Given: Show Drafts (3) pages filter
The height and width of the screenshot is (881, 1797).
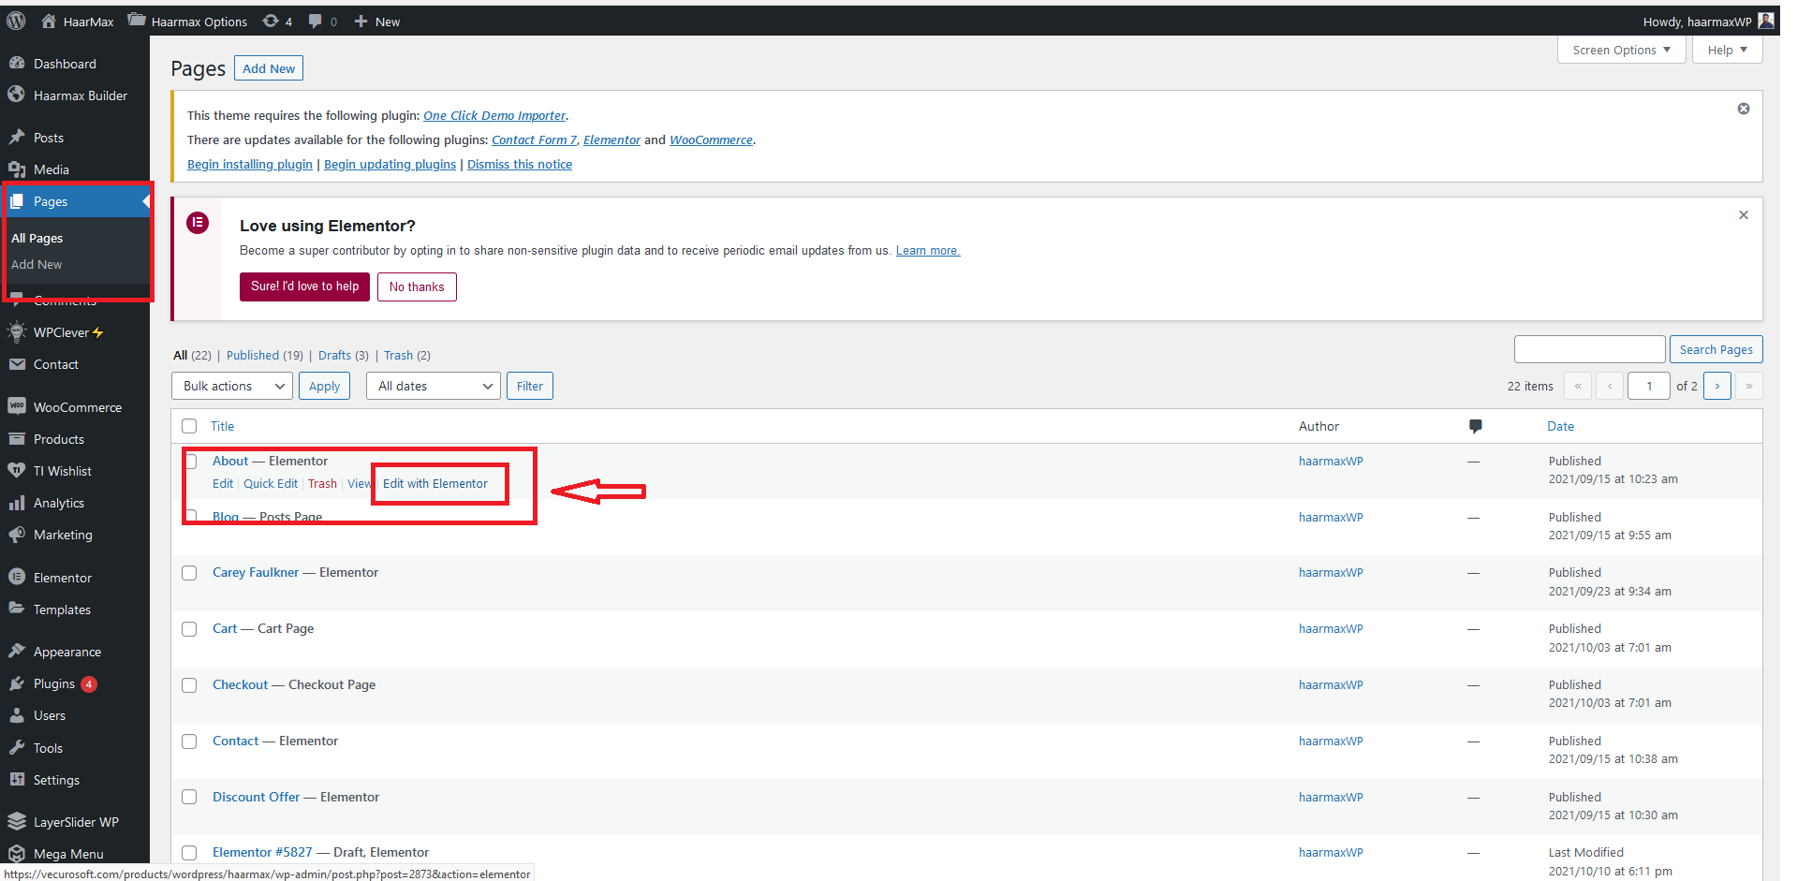Looking at the screenshot, I should pos(344,355).
